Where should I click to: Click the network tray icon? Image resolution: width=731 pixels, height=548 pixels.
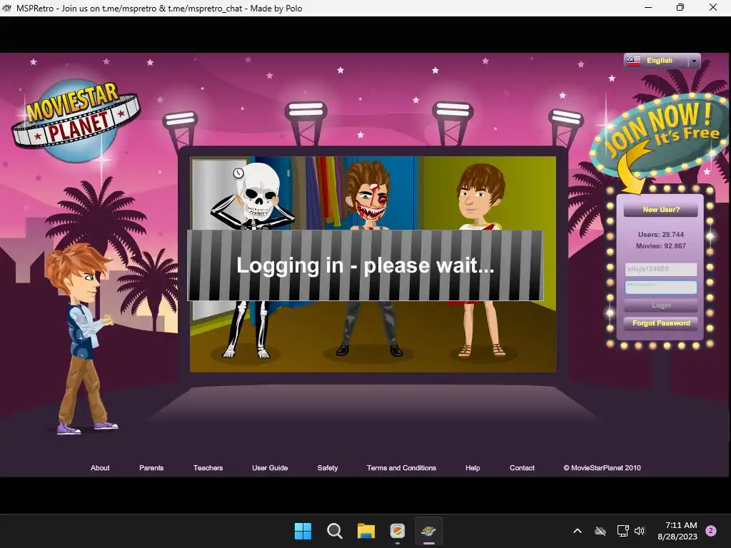coord(622,531)
